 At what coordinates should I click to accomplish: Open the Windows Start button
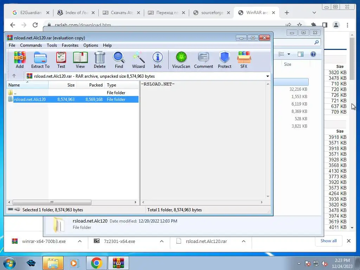(x=9, y=263)
